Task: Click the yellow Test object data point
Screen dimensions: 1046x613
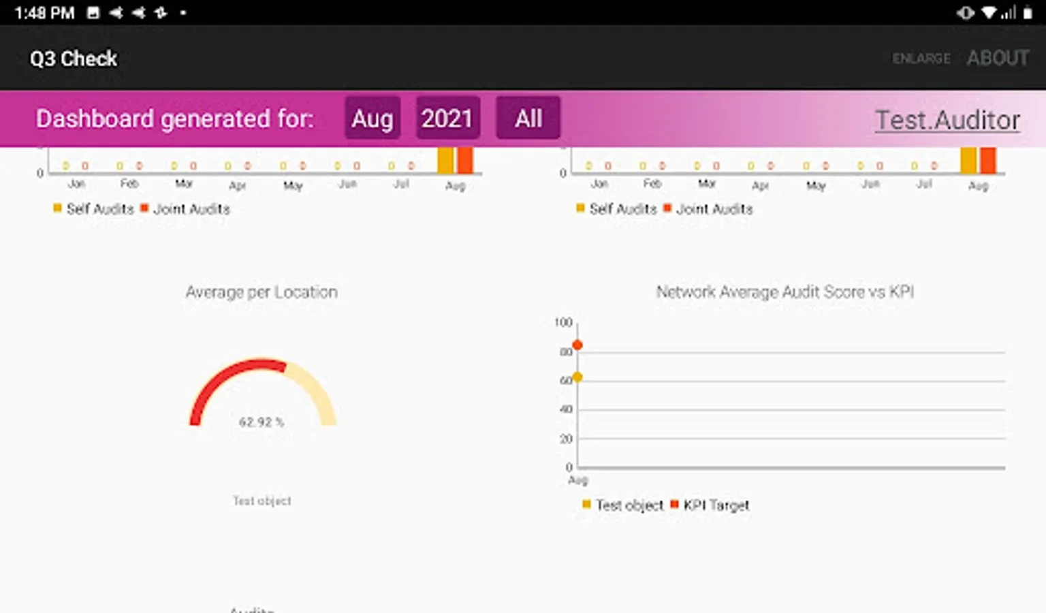Action: [x=577, y=377]
